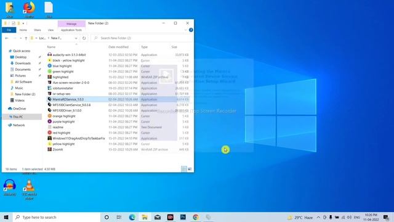The height and width of the screenshot is (222, 394).
Task: Open the Firefox desktop shortcut
Action: click(29, 10)
